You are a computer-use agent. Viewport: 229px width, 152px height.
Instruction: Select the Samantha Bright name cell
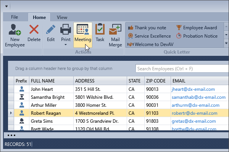pos(51,97)
